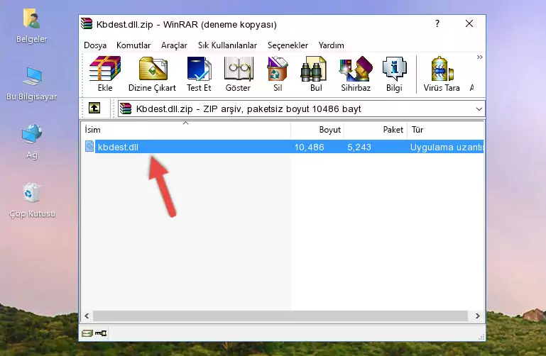The width and height of the screenshot is (546, 356).
Task: Click the horizontal scrollbar track
Action: tap(280, 316)
